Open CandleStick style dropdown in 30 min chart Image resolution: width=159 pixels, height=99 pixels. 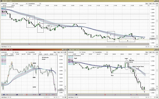(35, 52)
